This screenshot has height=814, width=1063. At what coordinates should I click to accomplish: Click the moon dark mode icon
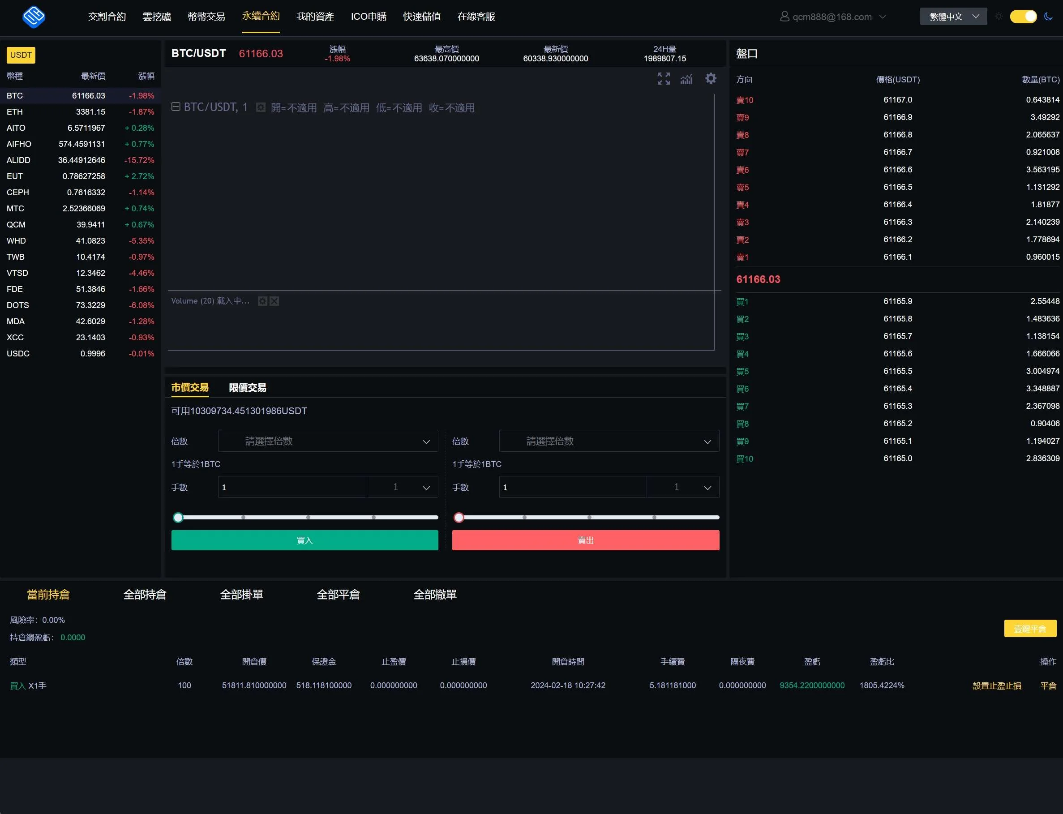tap(1048, 17)
